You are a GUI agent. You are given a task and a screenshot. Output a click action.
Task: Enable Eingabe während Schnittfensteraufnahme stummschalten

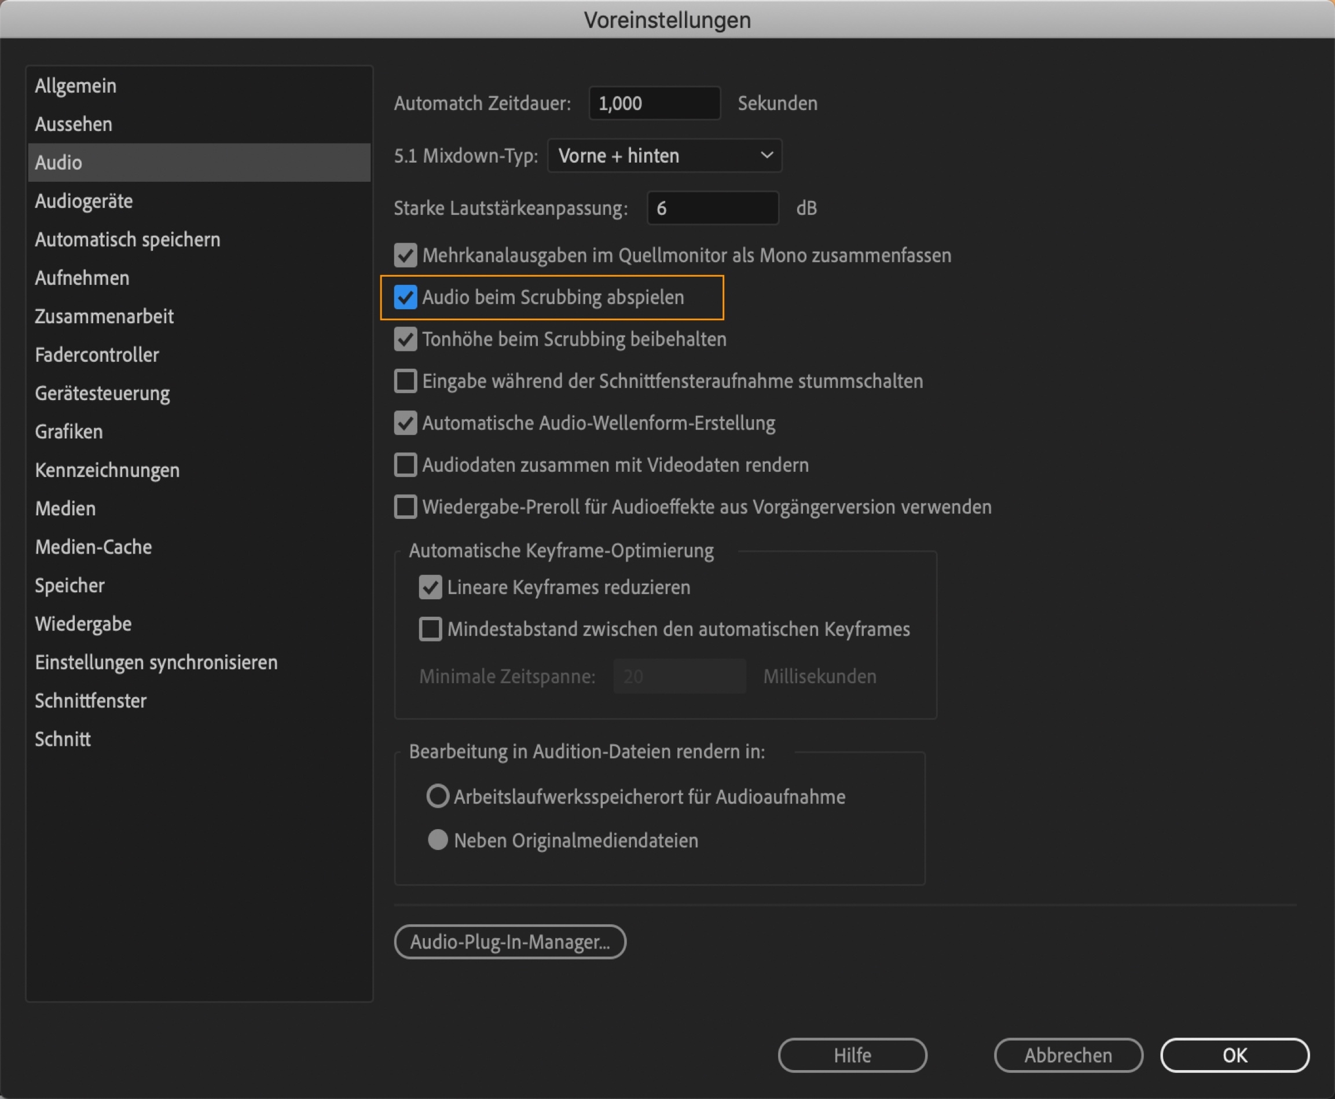(x=405, y=381)
